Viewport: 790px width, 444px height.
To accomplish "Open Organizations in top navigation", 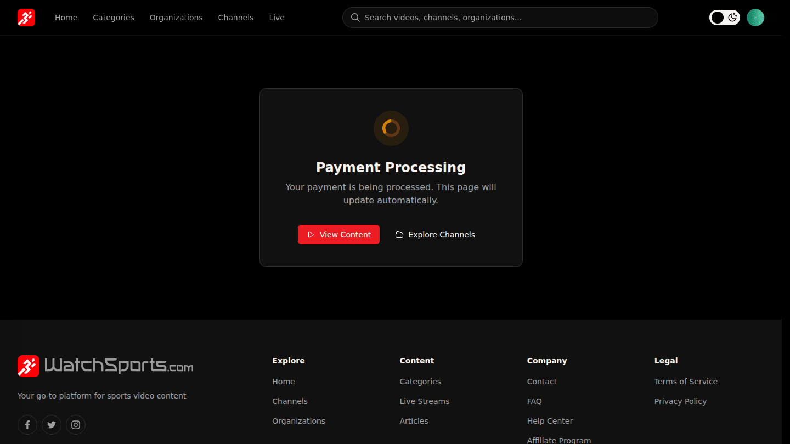I will tap(176, 18).
